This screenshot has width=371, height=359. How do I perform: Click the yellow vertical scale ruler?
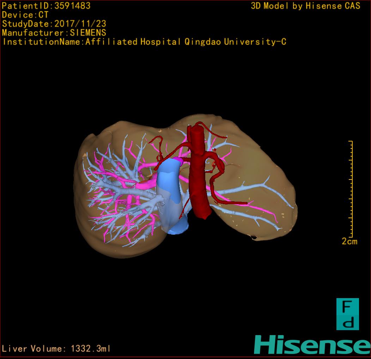tap(351, 189)
